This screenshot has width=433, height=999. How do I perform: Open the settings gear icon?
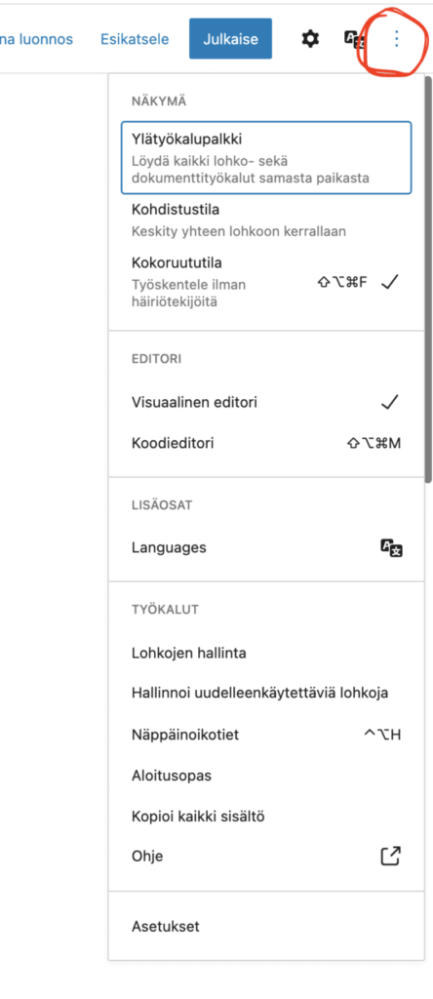(x=309, y=39)
